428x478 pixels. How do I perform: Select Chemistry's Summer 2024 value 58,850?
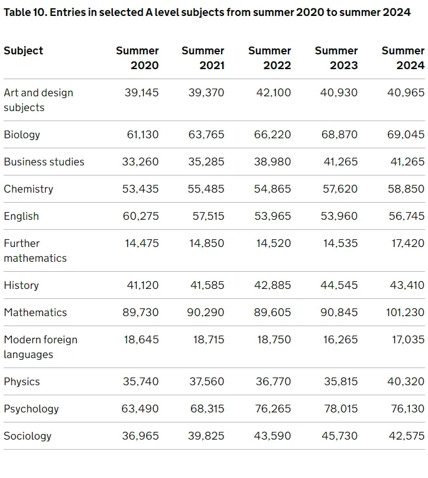406,189
